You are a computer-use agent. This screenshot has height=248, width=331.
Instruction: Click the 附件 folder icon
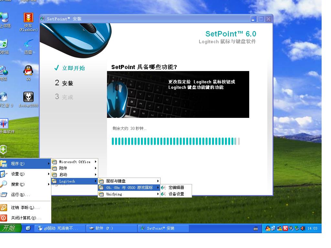54,168
